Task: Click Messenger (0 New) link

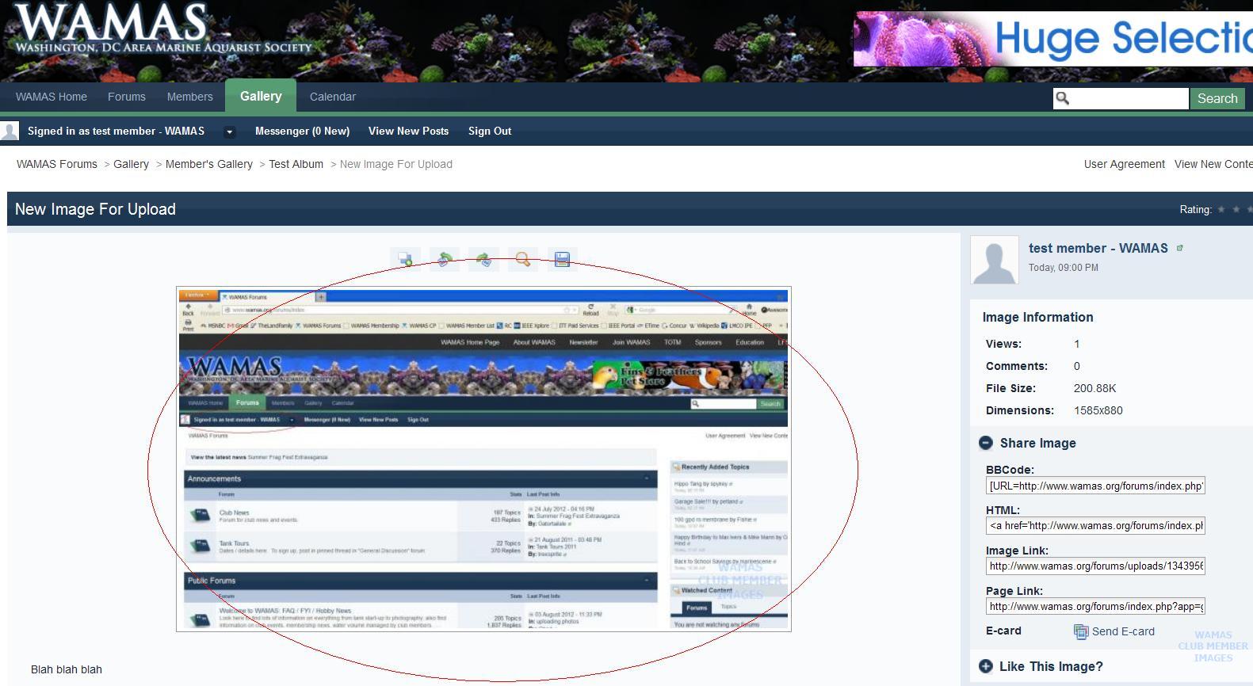Action: click(x=302, y=131)
